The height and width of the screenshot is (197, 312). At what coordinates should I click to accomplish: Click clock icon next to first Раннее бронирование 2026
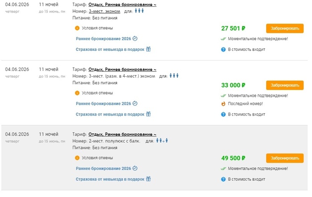[135, 38]
